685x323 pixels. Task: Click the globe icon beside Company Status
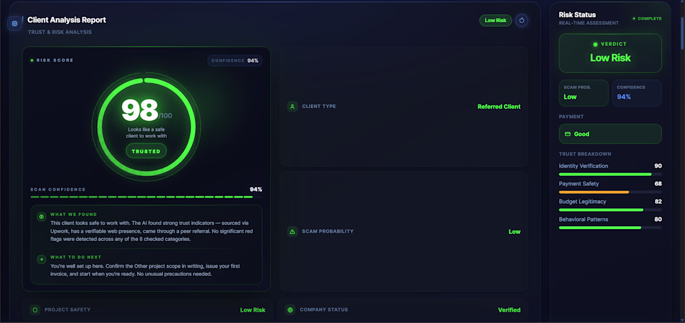pyautogui.click(x=290, y=310)
